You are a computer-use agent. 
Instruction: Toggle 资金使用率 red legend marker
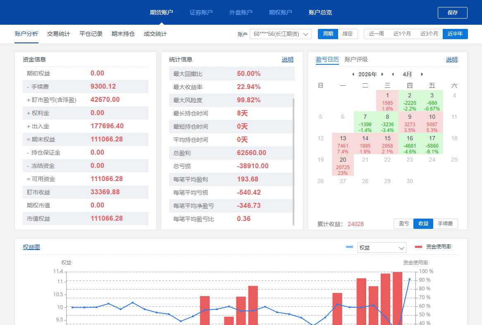[x=418, y=247]
